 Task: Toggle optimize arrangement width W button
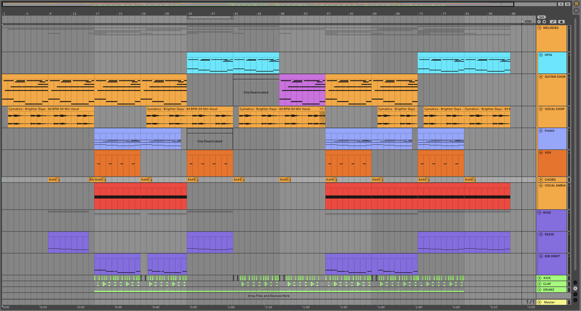pos(567,4)
